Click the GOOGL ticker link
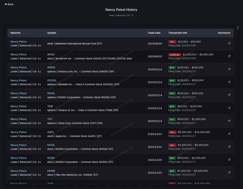This screenshot has height=189, width=243. click(x=52, y=80)
